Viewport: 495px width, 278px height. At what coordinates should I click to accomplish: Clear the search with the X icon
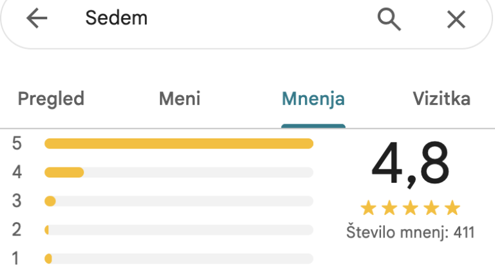coord(456,20)
